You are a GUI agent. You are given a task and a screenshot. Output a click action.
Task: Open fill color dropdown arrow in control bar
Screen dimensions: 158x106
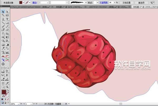tap(23, 3)
